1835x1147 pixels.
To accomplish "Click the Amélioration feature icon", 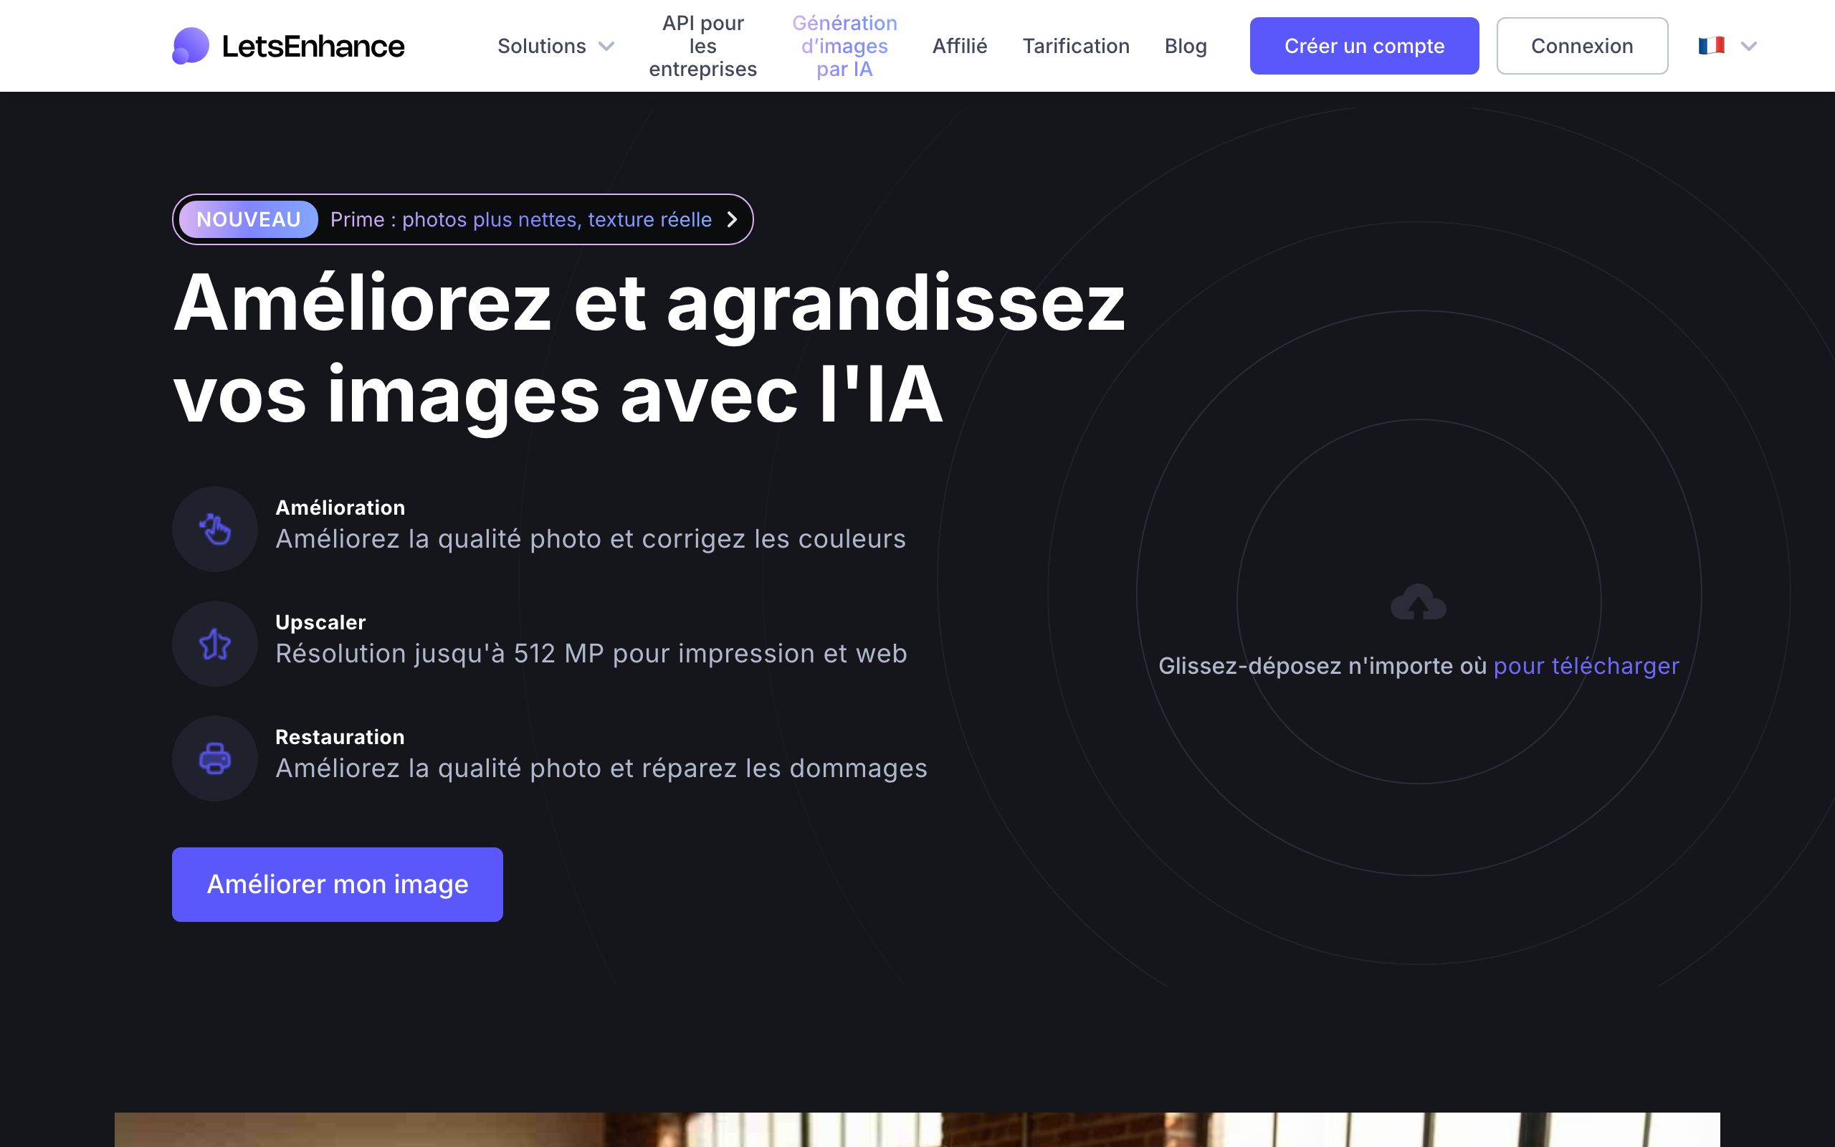I will (x=214, y=529).
